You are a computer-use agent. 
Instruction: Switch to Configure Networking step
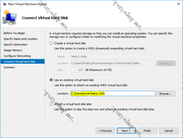17,56
